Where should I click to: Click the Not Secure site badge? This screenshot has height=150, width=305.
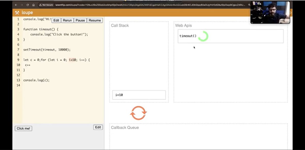coord(46,5)
